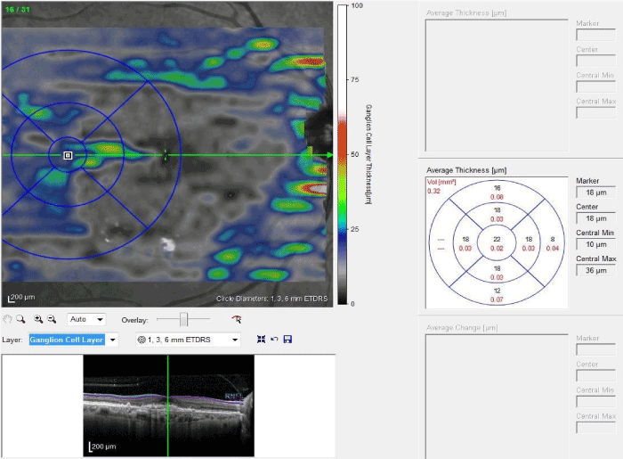Click the center grid position icon
The image size is (623, 459).
click(x=261, y=340)
